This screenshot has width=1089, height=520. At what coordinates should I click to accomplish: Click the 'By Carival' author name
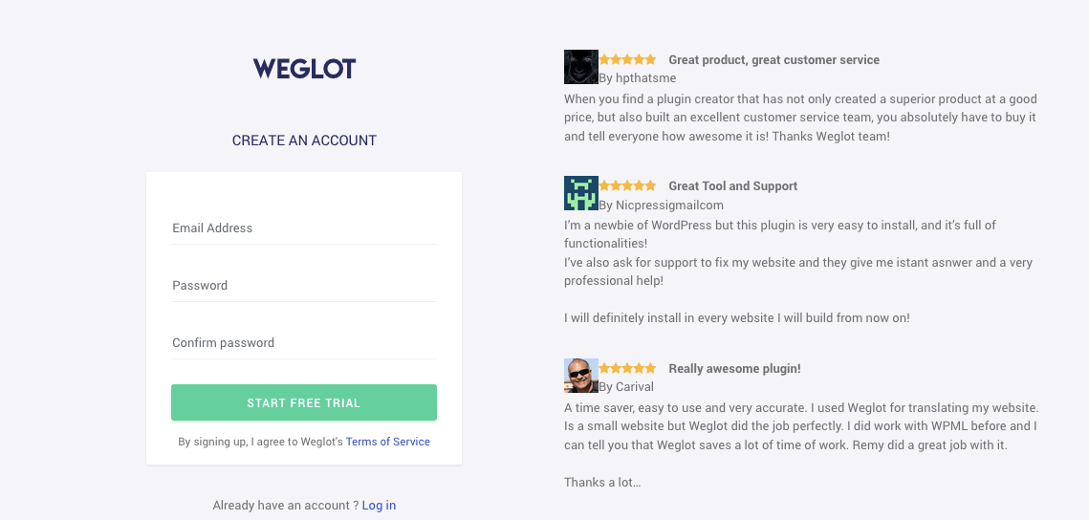point(626,387)
